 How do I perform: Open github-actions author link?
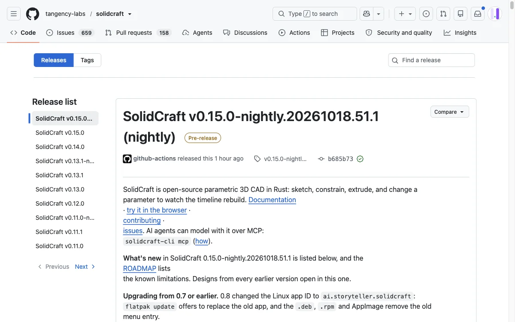(154, 158)
